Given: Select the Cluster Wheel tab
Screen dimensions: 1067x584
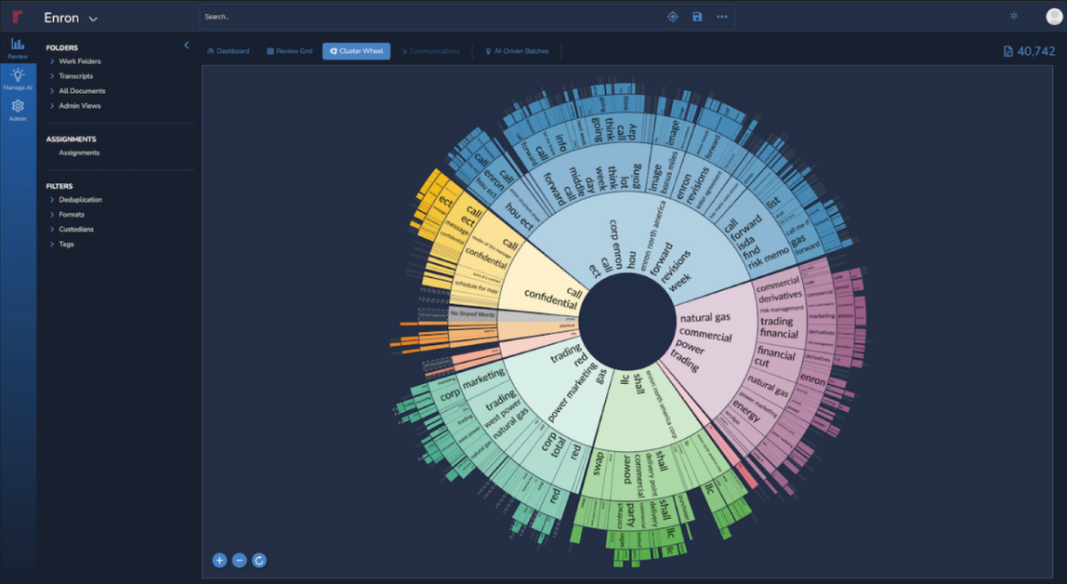Looking at the screenshot, I should click(356, 51).
